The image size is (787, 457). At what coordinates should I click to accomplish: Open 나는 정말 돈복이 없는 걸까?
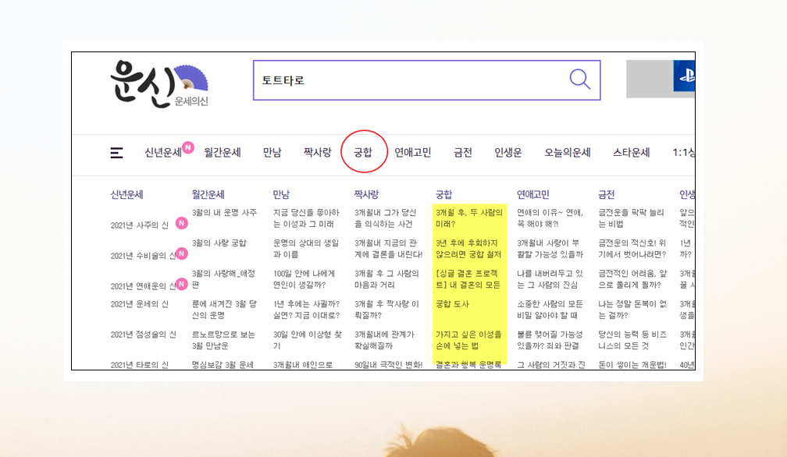(632, 310)
